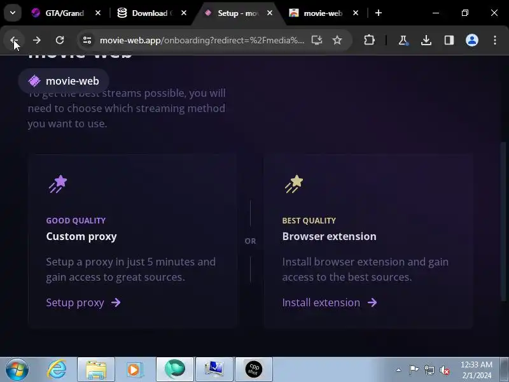Click the install app icon in address bar

(316, 40)
